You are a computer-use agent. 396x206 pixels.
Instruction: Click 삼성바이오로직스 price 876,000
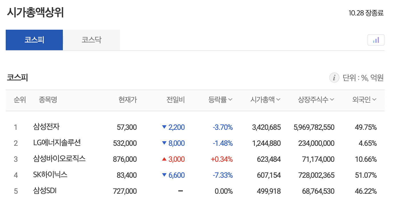[125, 159]
